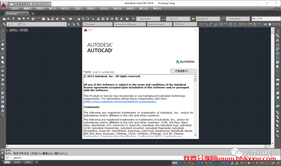Toggle the layer 0 lightbulb on/off
The width and height of the screenshot is (281, 166).
pyautogui.click(x=9, y=24)
